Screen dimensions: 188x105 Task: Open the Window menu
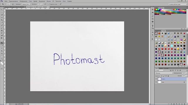[x=64, y=1]
